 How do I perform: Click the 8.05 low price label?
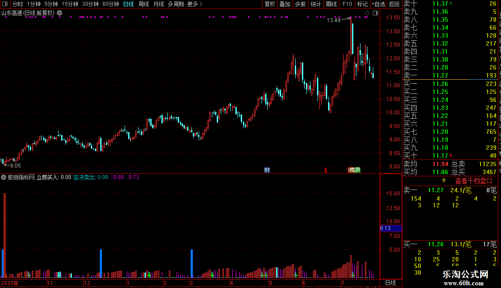tap(16, 165)
